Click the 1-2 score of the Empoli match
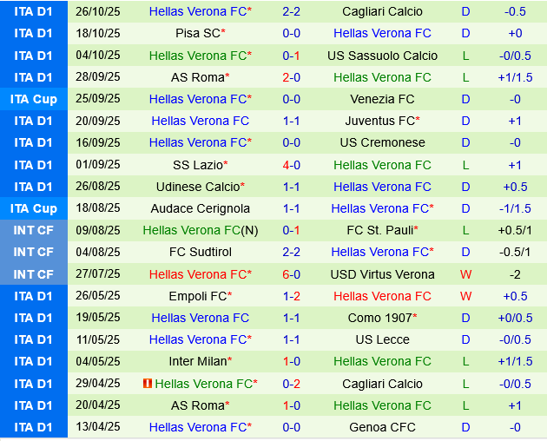 coord(292,296)
